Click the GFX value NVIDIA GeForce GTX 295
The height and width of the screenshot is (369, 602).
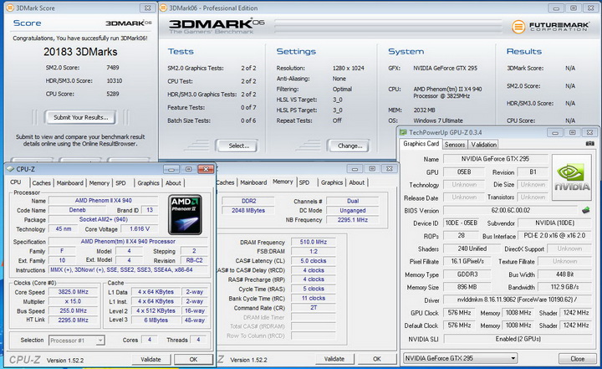pos(446,68)
